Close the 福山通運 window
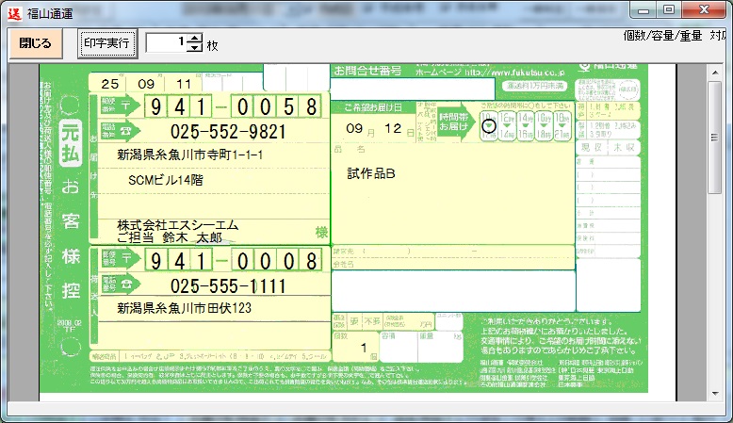The width and height of the screenshot is (733, 423). pyautogui.click(x=704, y=10)
